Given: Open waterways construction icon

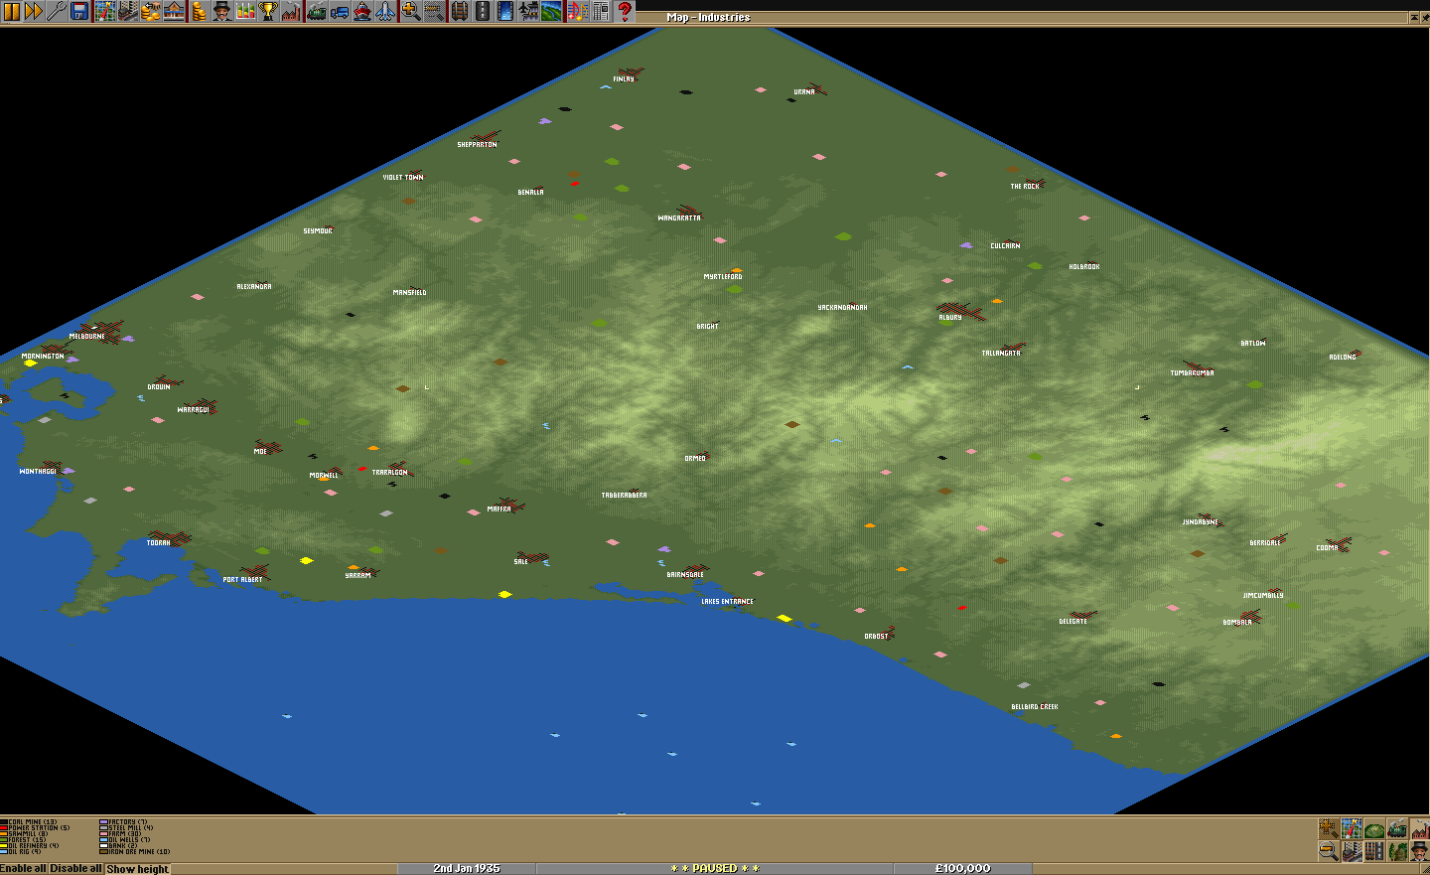Looking at the screenshot, I should pyautogui.click(x=505, y=11).
